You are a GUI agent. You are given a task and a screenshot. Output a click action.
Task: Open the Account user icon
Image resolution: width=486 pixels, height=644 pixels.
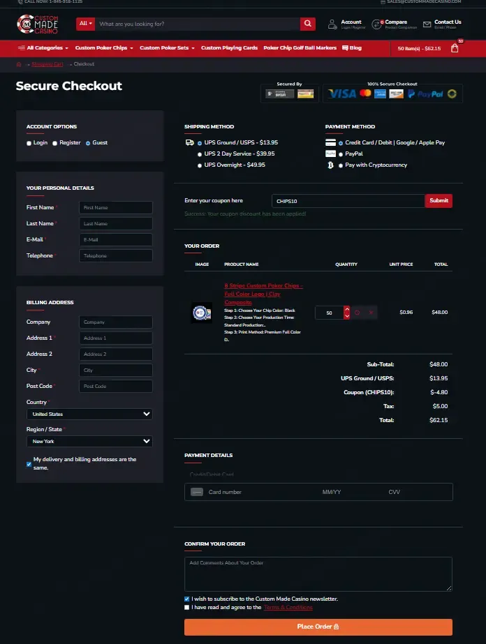[332, 24]
